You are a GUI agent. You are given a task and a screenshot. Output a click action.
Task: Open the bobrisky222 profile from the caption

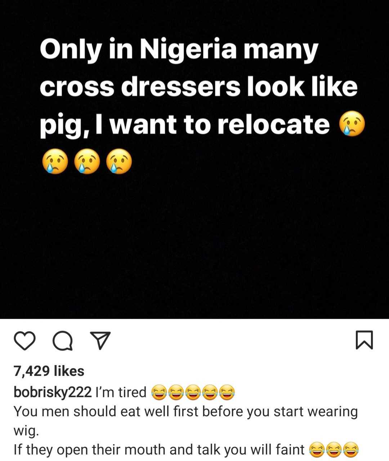53,392
